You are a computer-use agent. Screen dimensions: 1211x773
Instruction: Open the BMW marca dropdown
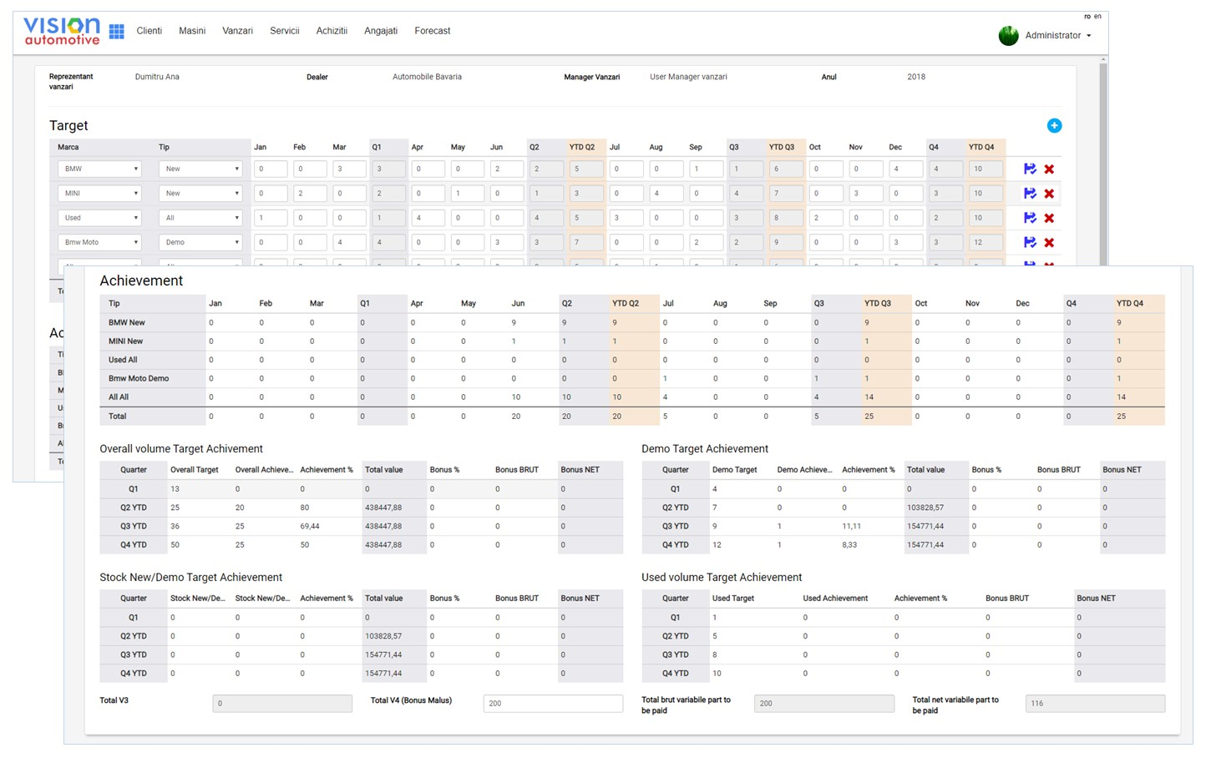99,169
